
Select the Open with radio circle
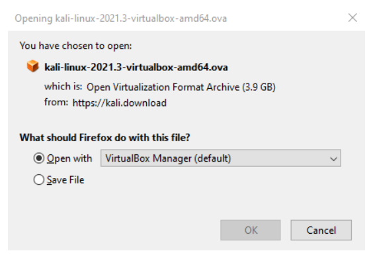39,158
